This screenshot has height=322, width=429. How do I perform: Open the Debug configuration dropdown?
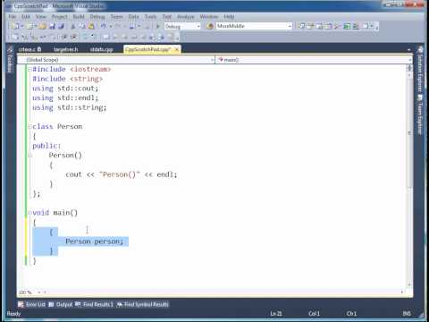pos(198,27)
